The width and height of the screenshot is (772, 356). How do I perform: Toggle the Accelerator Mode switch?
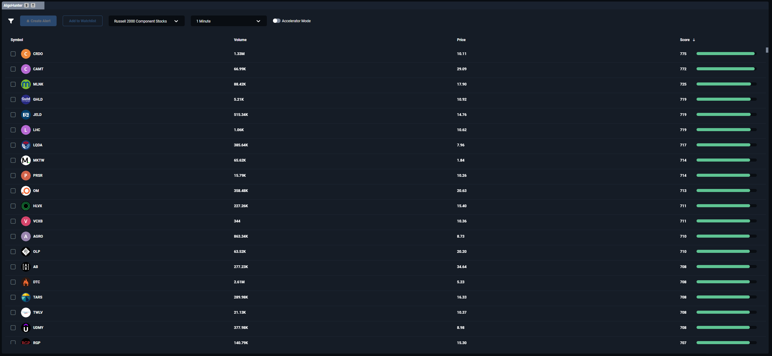(277, 21)
